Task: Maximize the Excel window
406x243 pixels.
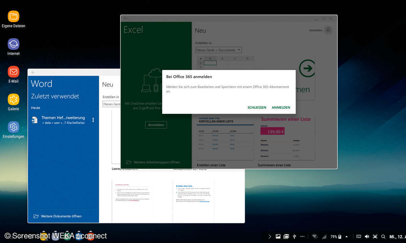Action: point(323,19)
